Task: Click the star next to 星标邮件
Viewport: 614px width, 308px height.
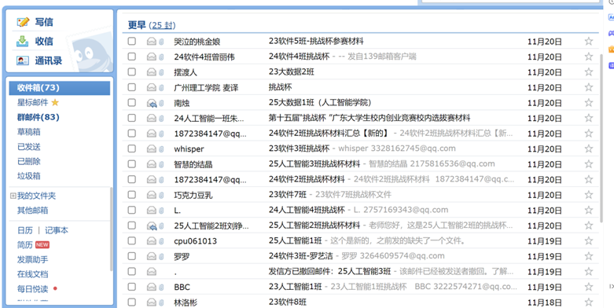Action: click(55, 103)
